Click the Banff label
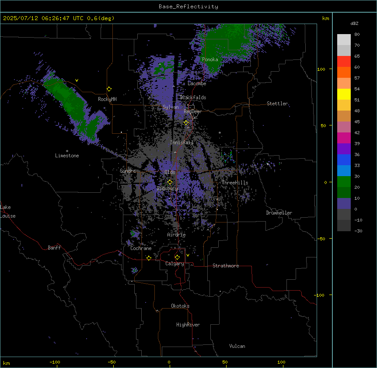The width and height of the screenshot is (377, 368). pyautogui.click(x=54, y=248)
